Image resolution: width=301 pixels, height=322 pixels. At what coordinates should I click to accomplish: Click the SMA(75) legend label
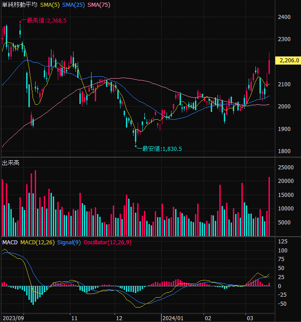click(99, 5)
